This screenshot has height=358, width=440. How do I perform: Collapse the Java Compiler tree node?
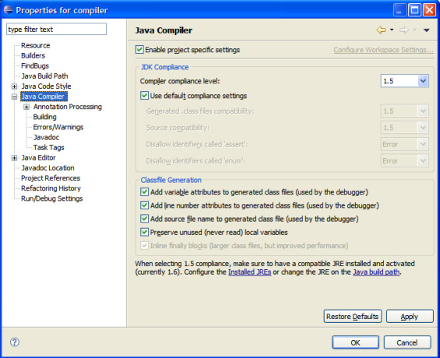[14, 97]
